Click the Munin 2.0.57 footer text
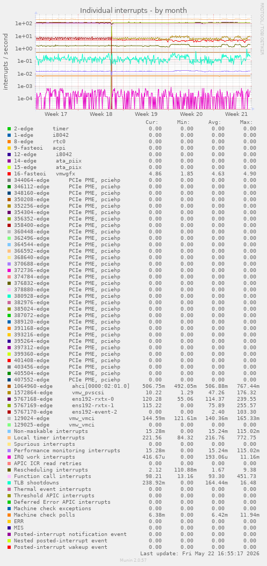Image resolution: width=267 pixels, height=566 pixels. (133, 560)
